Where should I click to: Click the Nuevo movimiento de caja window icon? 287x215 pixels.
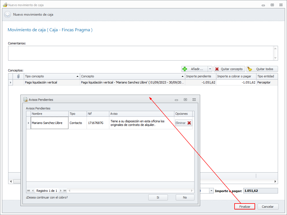[5, 5]
